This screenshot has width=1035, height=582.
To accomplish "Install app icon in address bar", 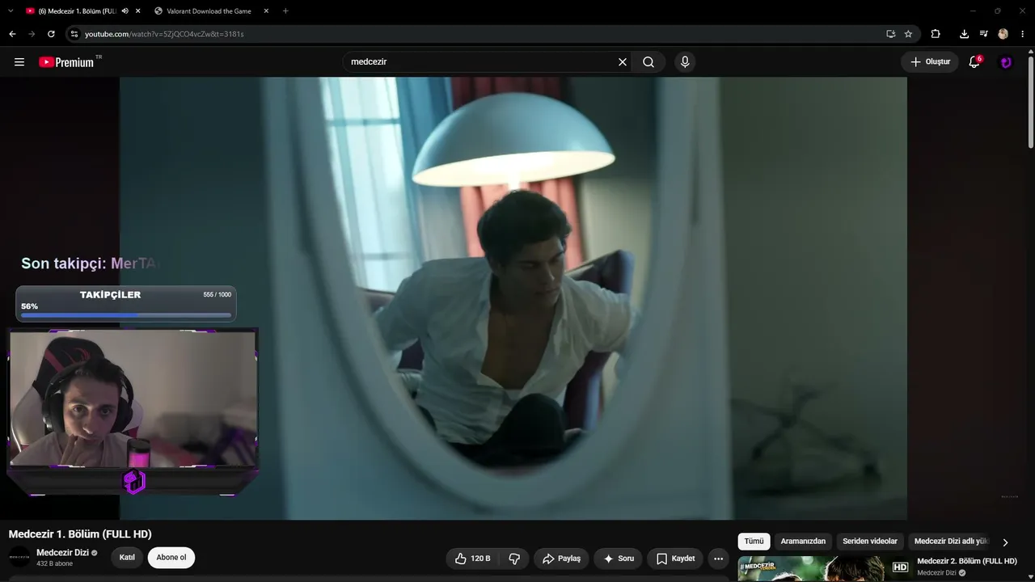I will point(890,34).
